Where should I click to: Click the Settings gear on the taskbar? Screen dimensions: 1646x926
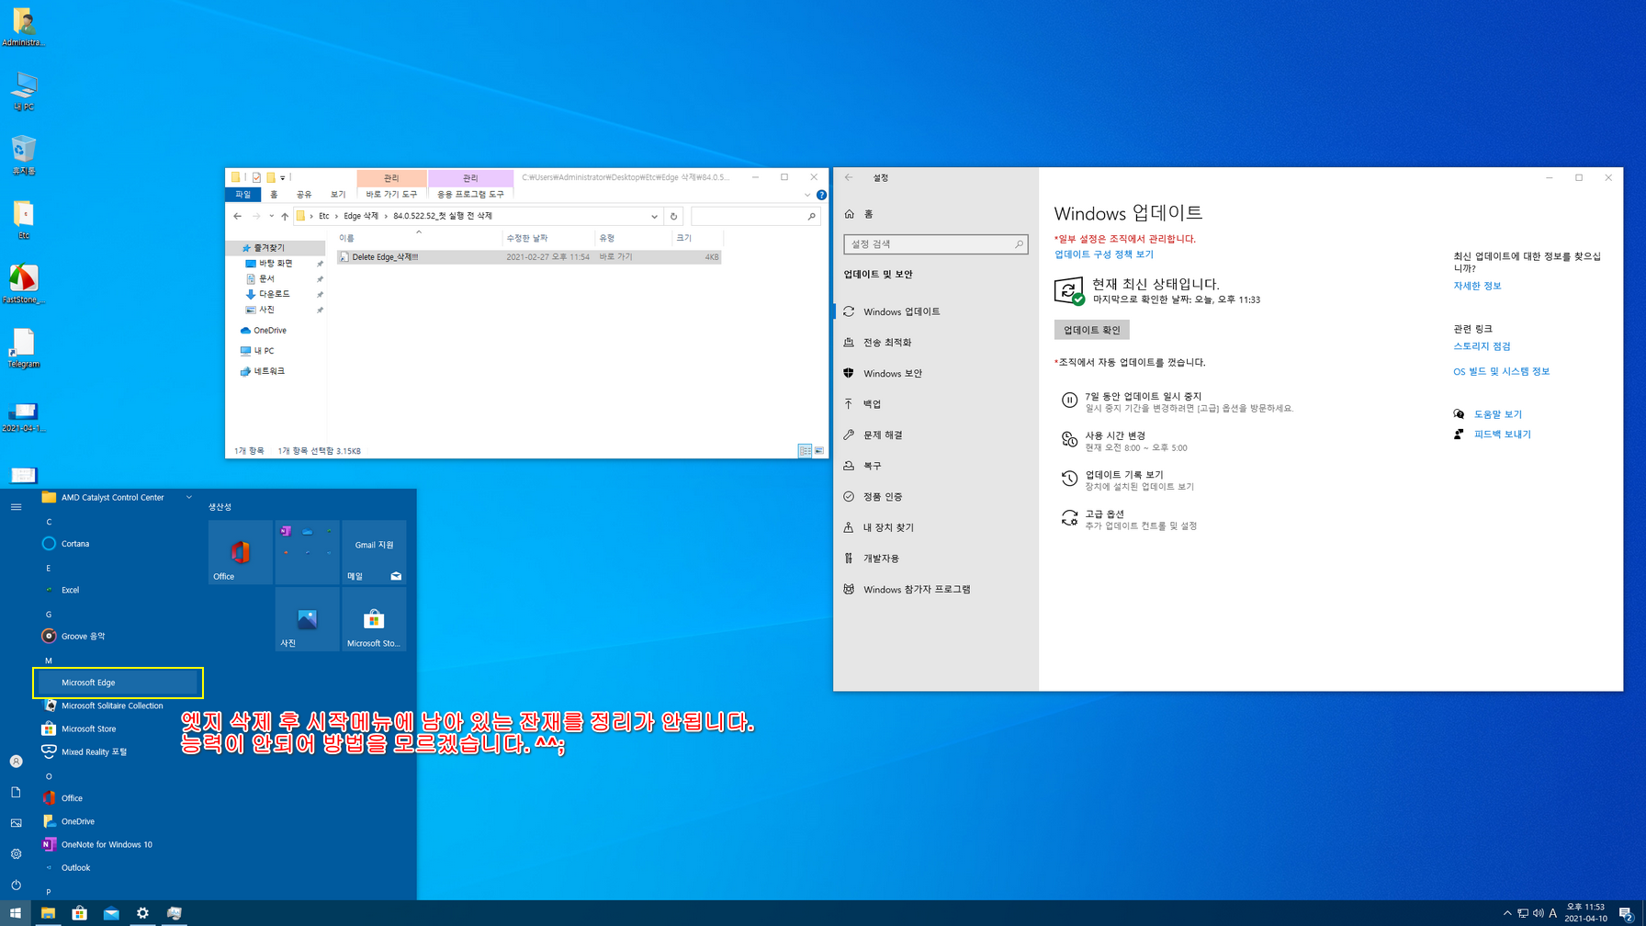click(x=142, y=913)
